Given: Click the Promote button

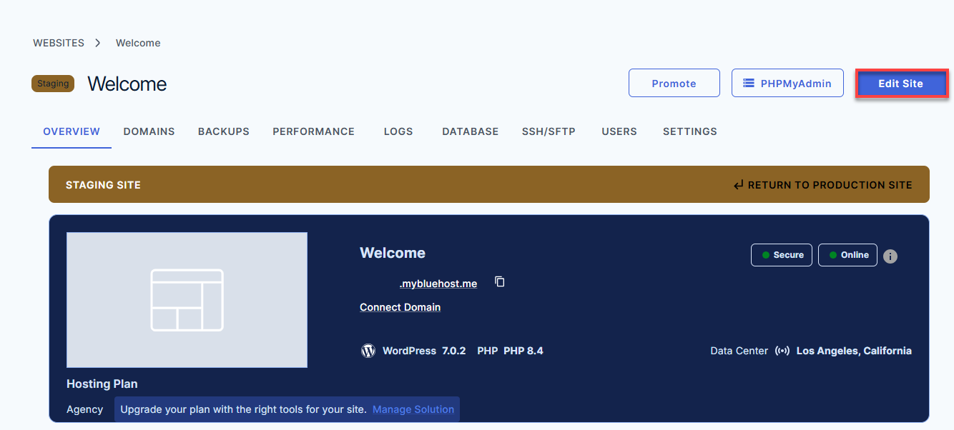Looking at the screenshot, I should click(674, 83).
